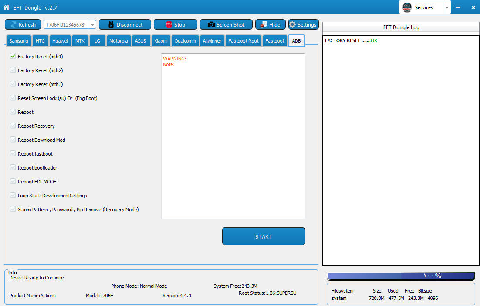Screen dimensions: 480x306
Task: Click the Refresh button label
Action: (27, 24)
